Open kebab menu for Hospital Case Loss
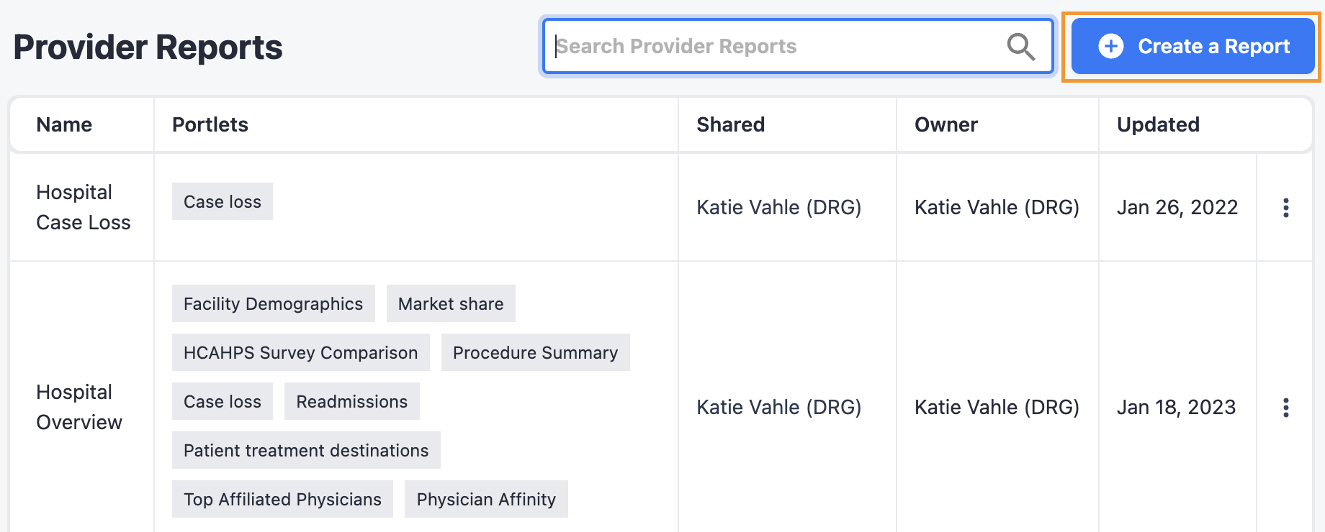Screen dimensions: 1325x532 click(x=1285, y=208)
